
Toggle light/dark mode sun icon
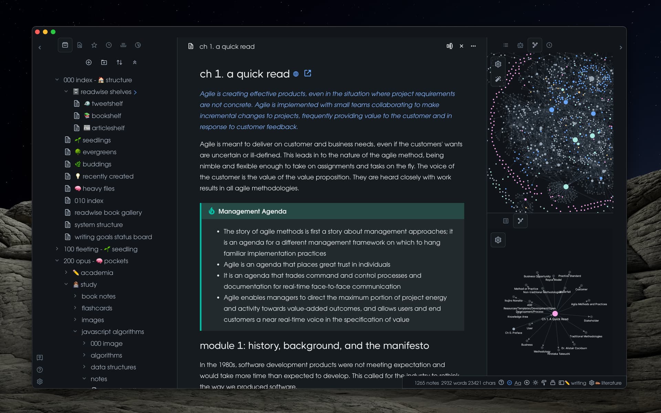(535, 383)
